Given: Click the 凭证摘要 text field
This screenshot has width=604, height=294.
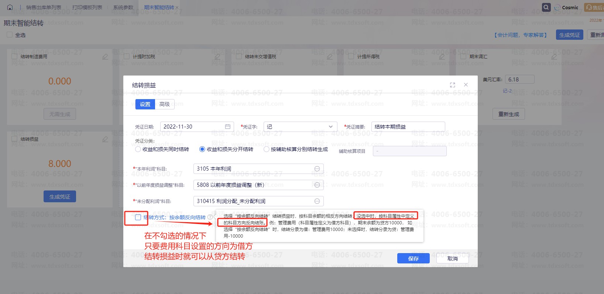Looking at the screenshot, I should point(408,127).
